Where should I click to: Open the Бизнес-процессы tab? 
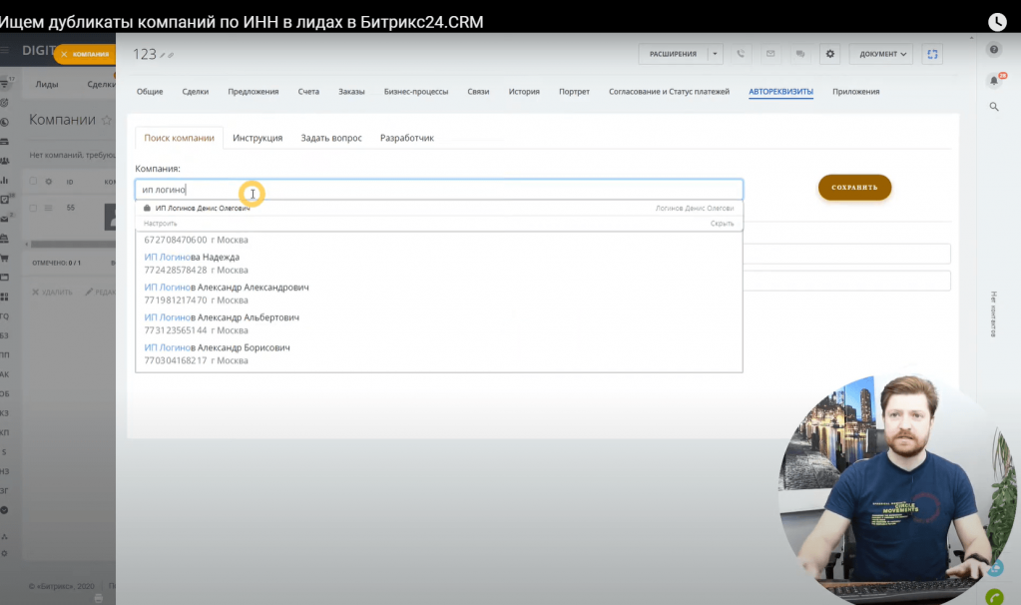(x=416, y=92)
